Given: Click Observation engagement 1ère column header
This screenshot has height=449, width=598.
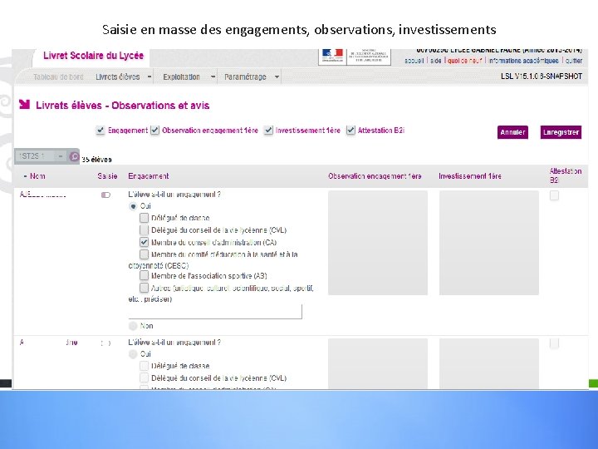Looking at the screenshot, I should [x=375, y=176].
